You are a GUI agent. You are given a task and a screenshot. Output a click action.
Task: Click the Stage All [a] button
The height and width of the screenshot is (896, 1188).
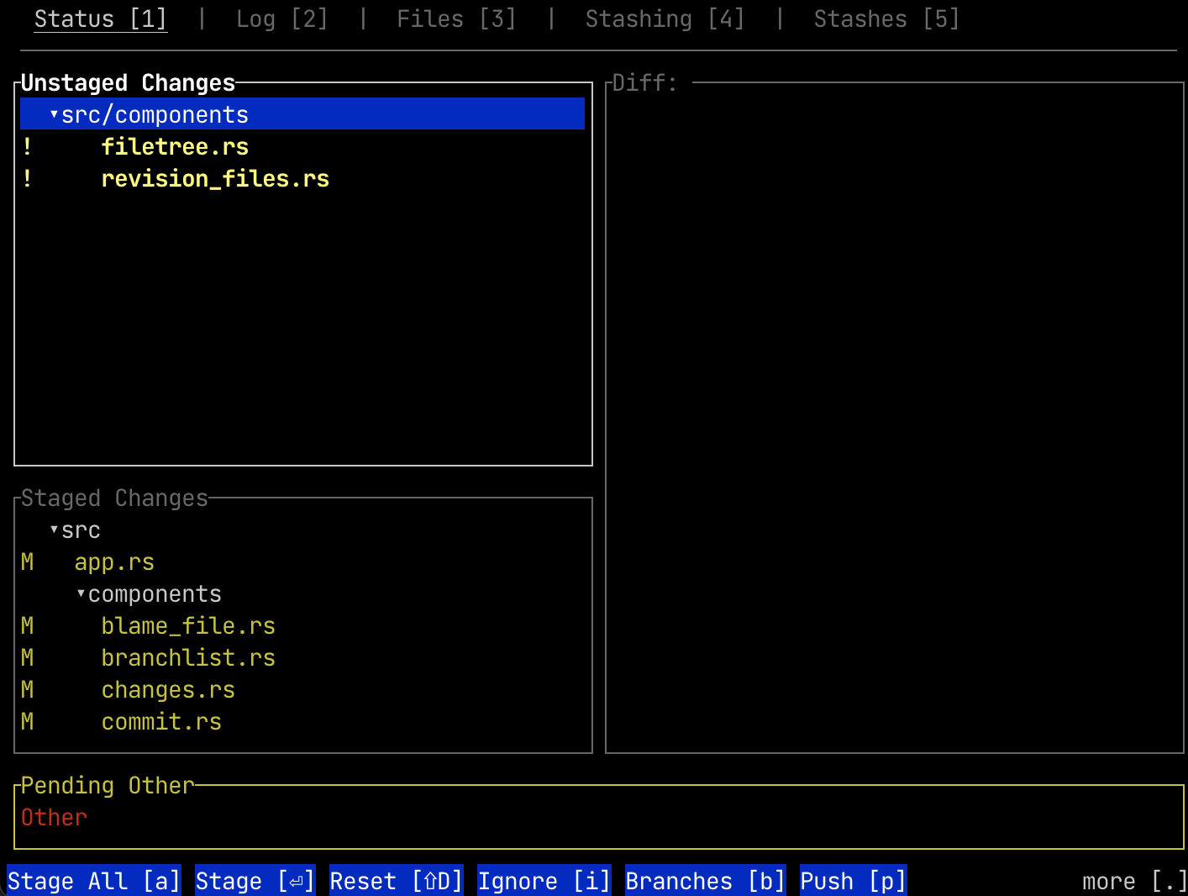click(x=92, y=880)
